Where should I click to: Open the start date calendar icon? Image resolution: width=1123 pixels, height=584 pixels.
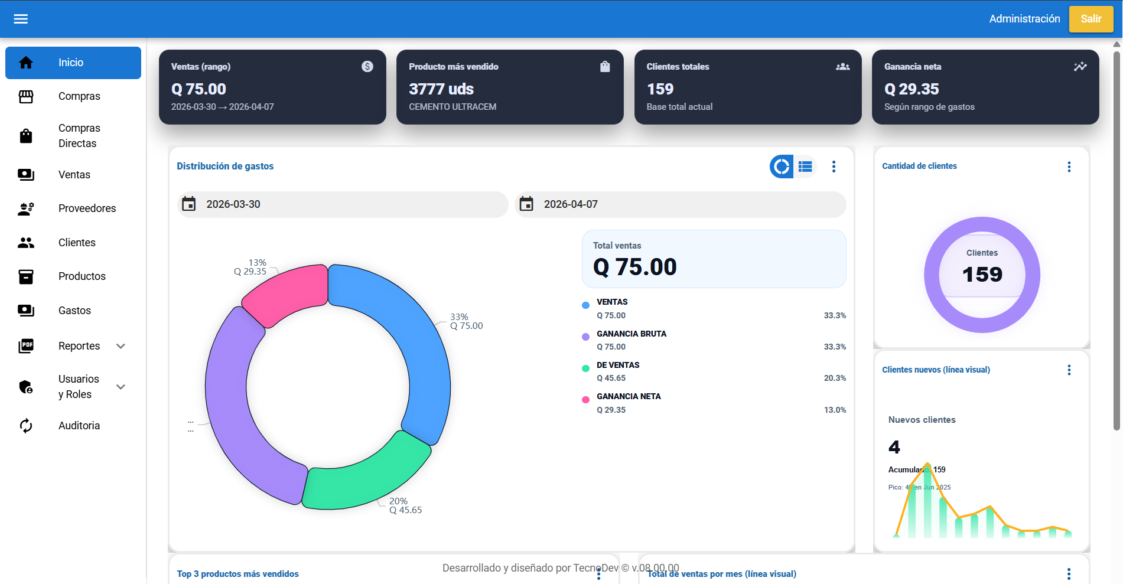point(189,204)
